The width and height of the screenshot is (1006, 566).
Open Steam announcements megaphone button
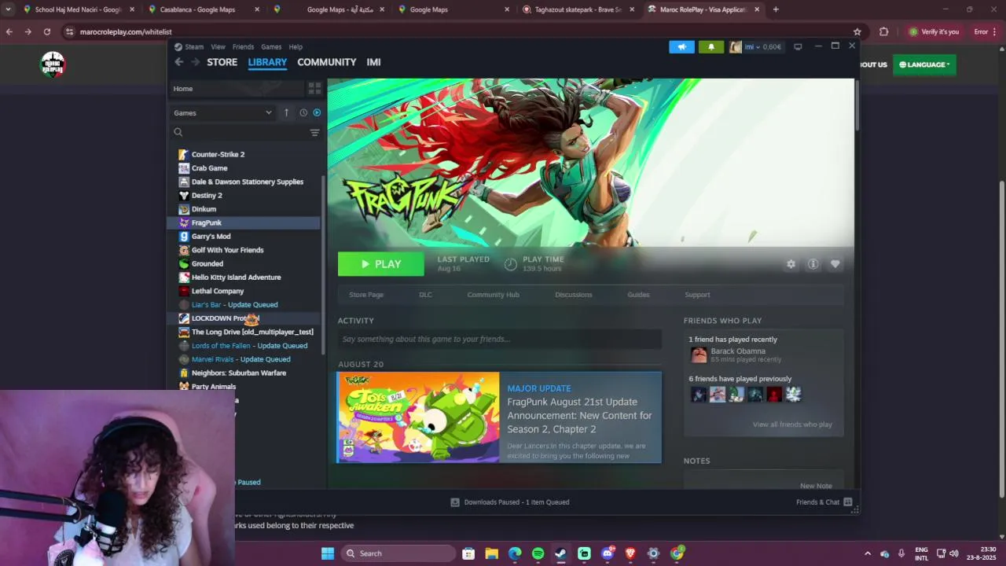point(681,47)
